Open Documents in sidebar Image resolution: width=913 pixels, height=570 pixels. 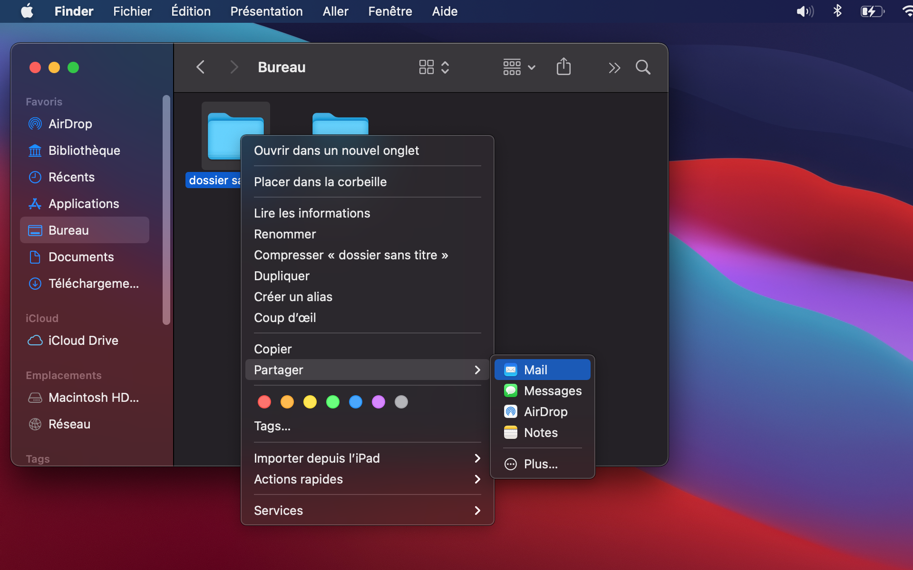click(85, 257)
